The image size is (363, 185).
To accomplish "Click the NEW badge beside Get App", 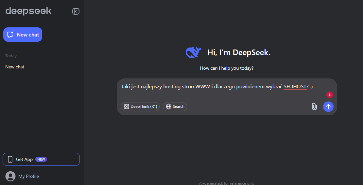I will click(41, 159).
